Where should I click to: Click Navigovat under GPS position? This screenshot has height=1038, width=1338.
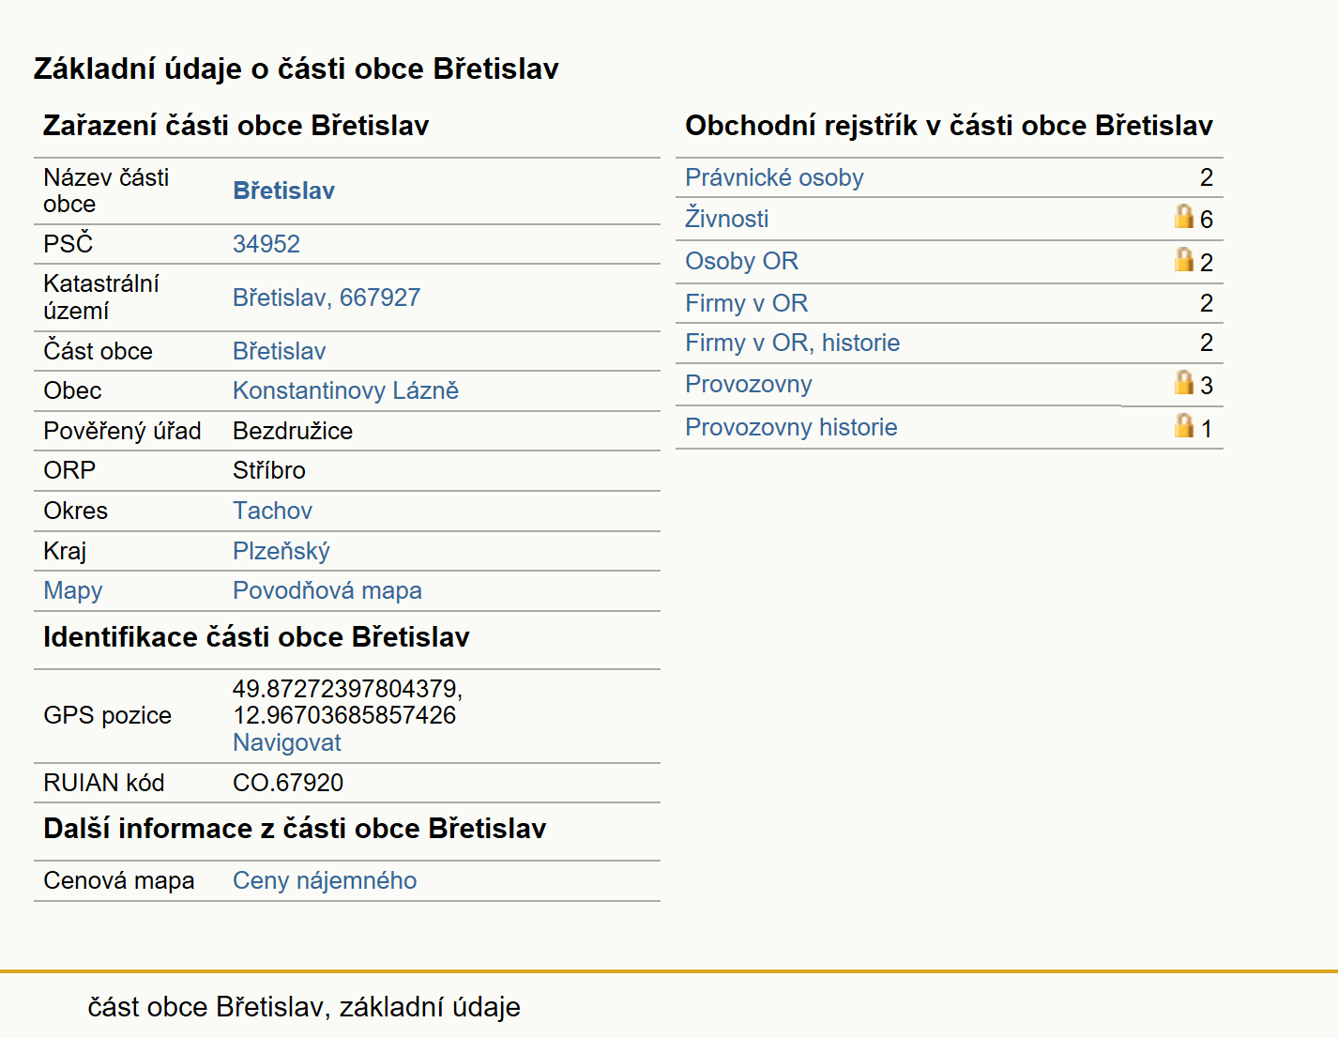[287, 742]
